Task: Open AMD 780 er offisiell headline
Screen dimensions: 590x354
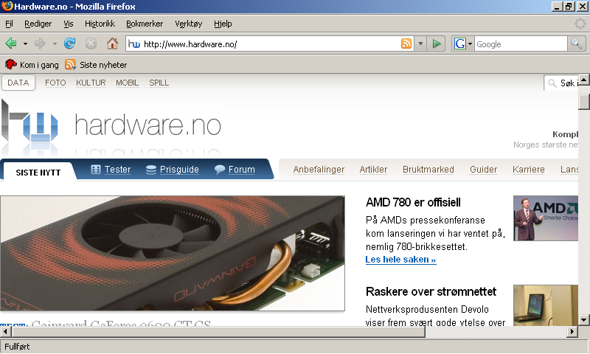Action: (x=413, y=202)
